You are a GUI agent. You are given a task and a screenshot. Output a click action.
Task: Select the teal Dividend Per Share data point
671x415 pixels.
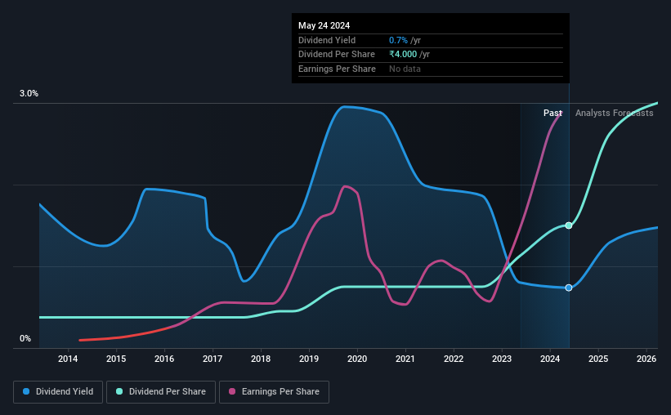pyautogui.click(x=569, y=225)
